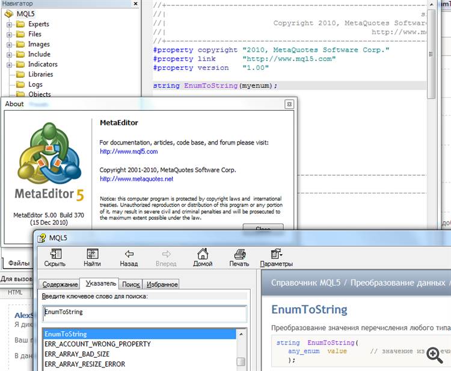Image resolution: width=451 pixels, height=371 pixels.
Task: Click the Files folder icon
Action: [20, 34]
